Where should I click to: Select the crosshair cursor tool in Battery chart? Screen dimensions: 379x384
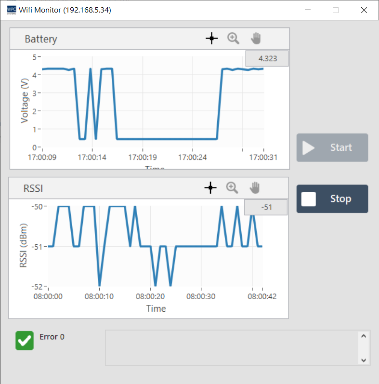(211, 39)
